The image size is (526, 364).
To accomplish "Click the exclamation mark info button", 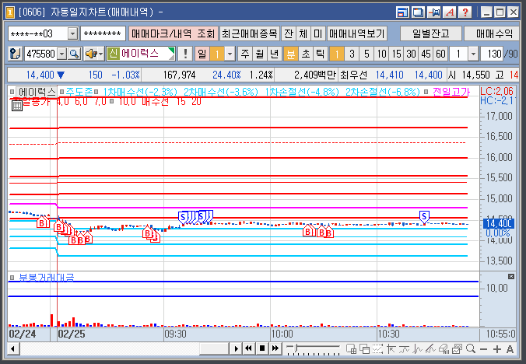I will pos(185,54).
